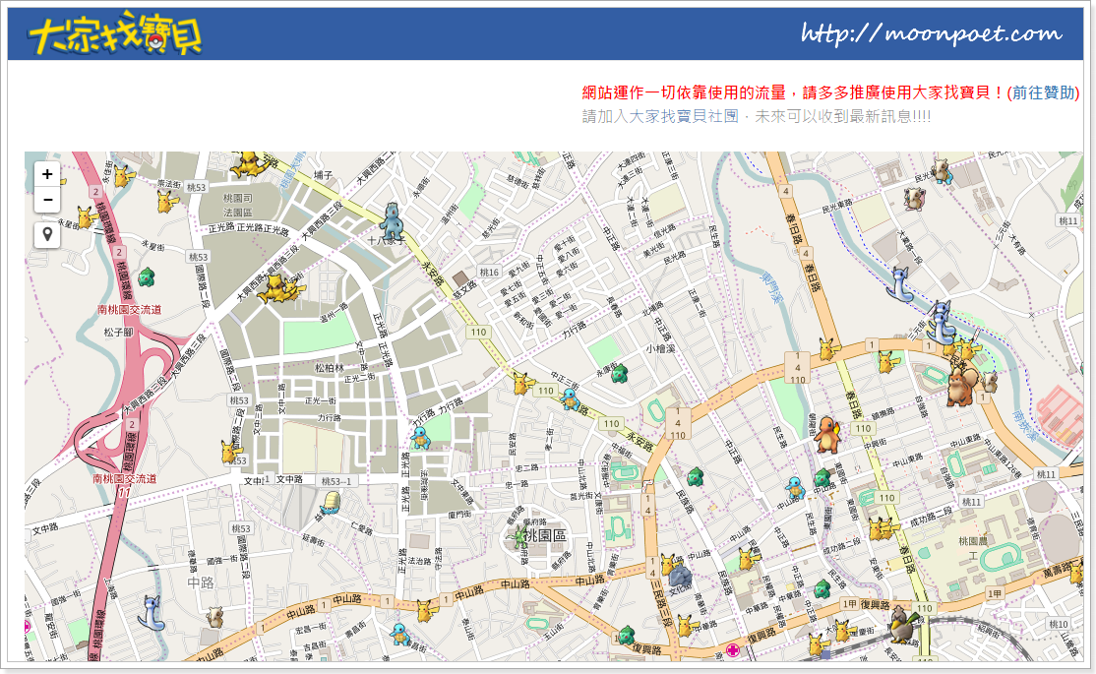The image size is (1096, 674).
Task: Click the red cross marker near 復興路
Action: [x=732, y=650]
